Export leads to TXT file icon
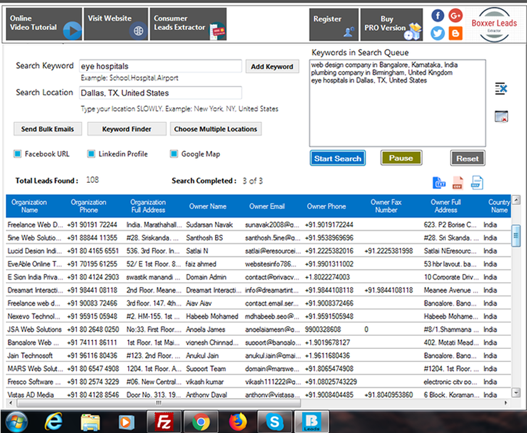 [439, 183]
